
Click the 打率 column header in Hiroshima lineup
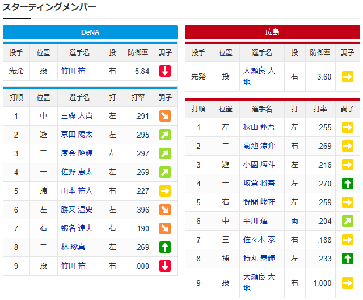(320, 109)
